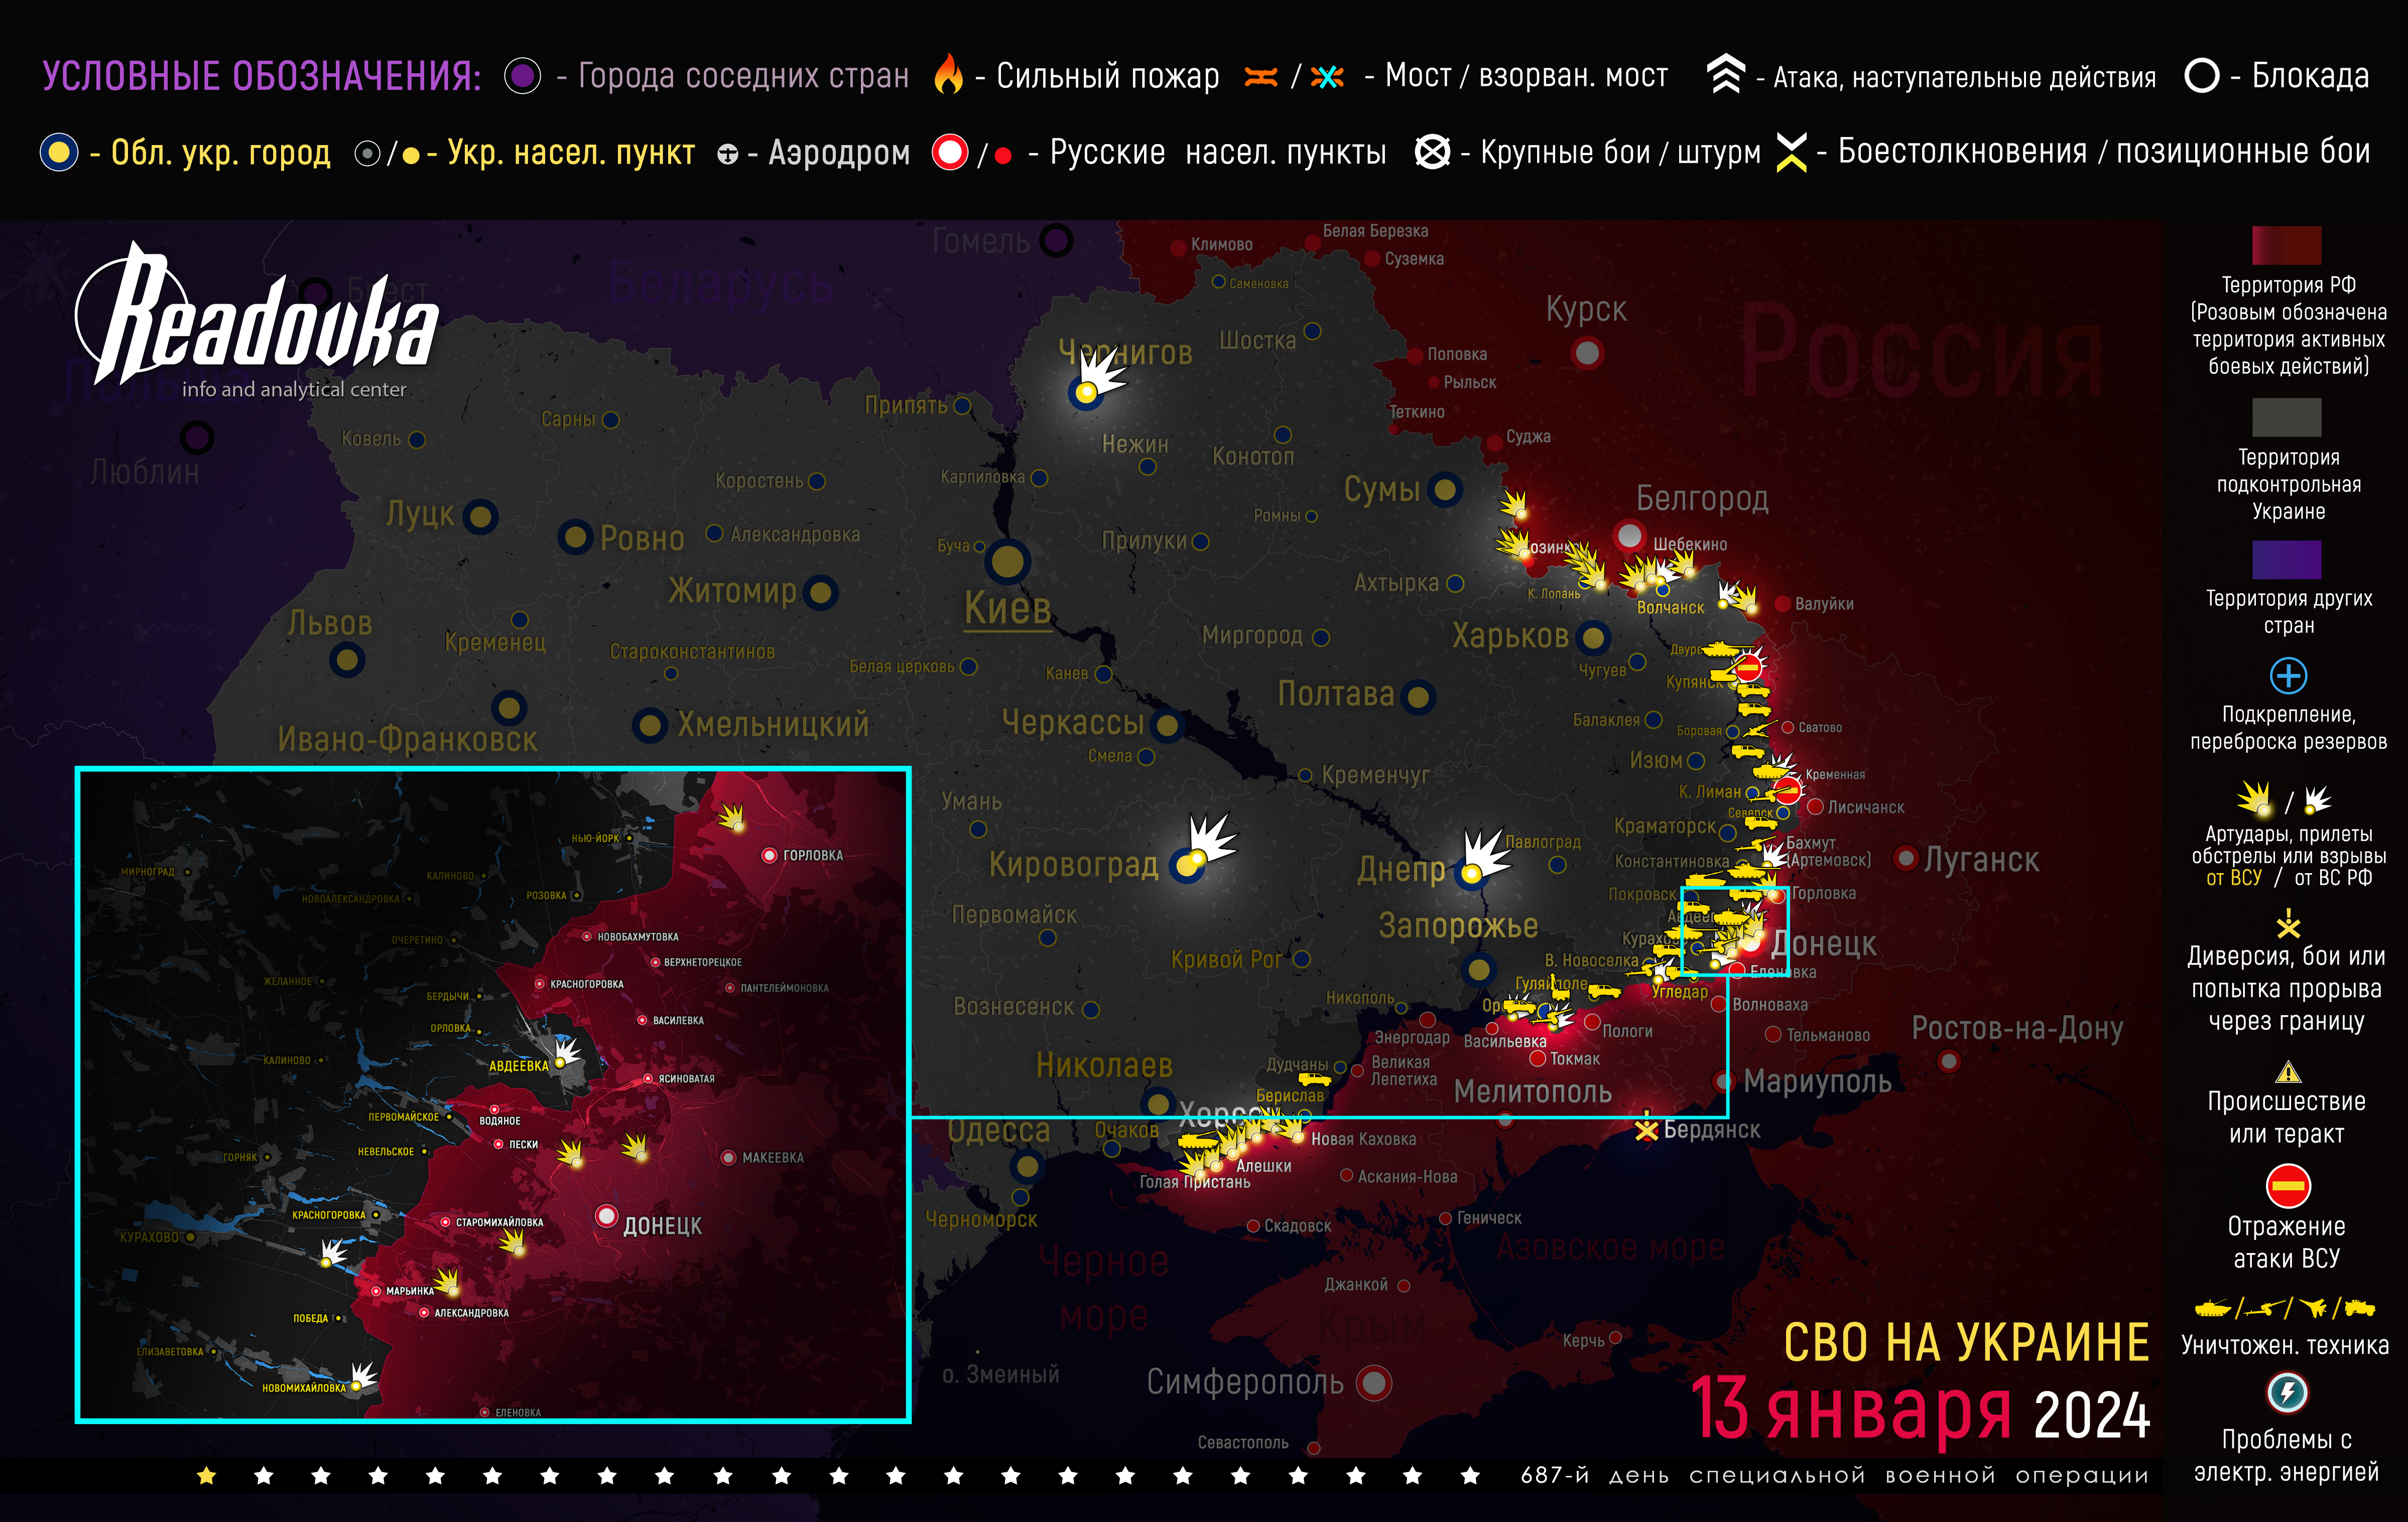Select the purple Территория других стран swatch
2408x1522 pixels.
click(x=2286, y=560)
